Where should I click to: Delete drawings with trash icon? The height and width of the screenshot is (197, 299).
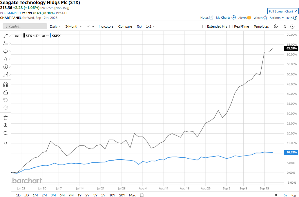pos(6,118)
